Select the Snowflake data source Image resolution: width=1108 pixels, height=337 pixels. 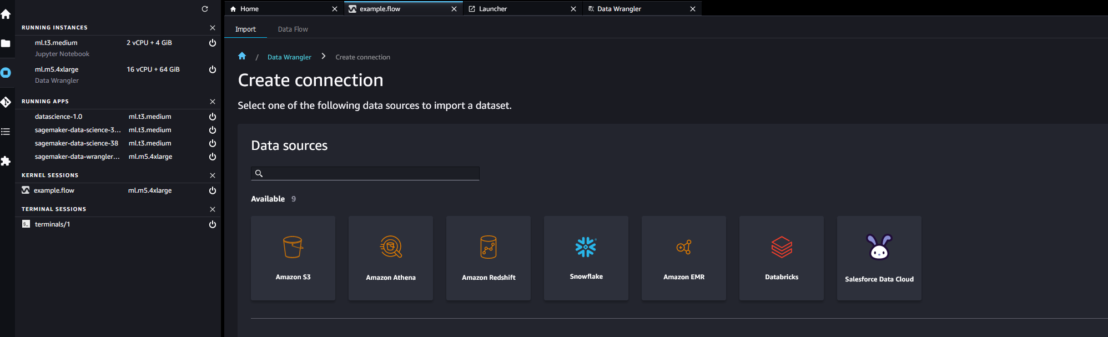[586, 258]
